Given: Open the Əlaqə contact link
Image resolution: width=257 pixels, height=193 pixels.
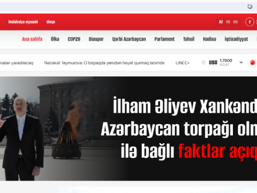Looking at the screenshot, I should pos(50,22).
